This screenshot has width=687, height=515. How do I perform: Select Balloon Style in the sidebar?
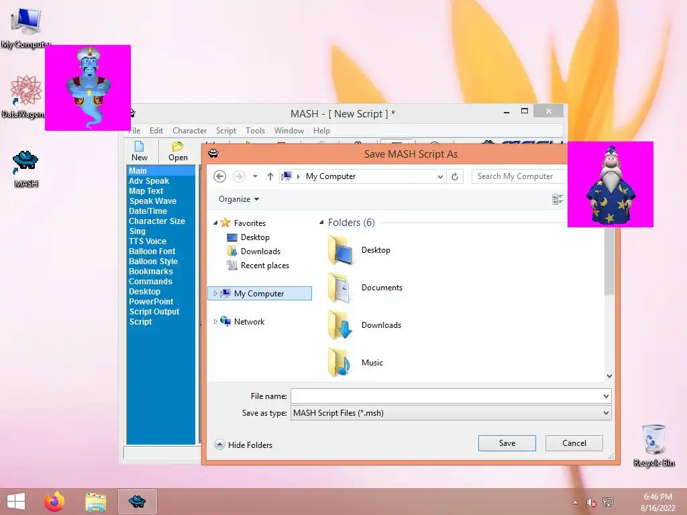(x=154, y=262)
